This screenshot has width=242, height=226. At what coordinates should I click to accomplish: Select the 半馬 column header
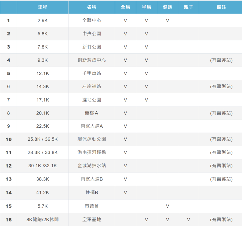tap(146, 7)
